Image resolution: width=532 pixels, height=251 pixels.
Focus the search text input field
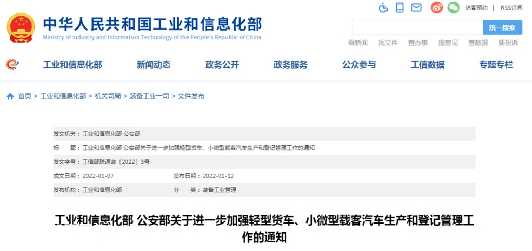pos(417,27)
